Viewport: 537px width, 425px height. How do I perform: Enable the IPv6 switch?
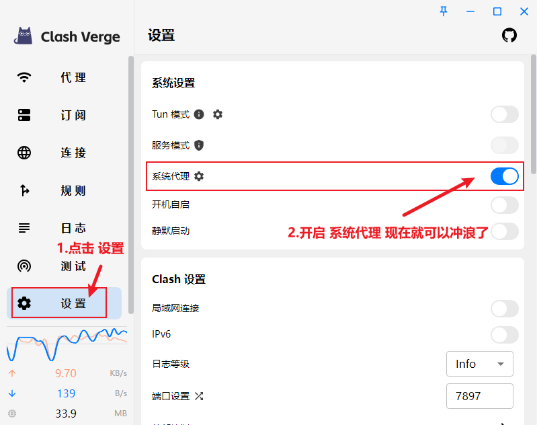click(504, 335)
